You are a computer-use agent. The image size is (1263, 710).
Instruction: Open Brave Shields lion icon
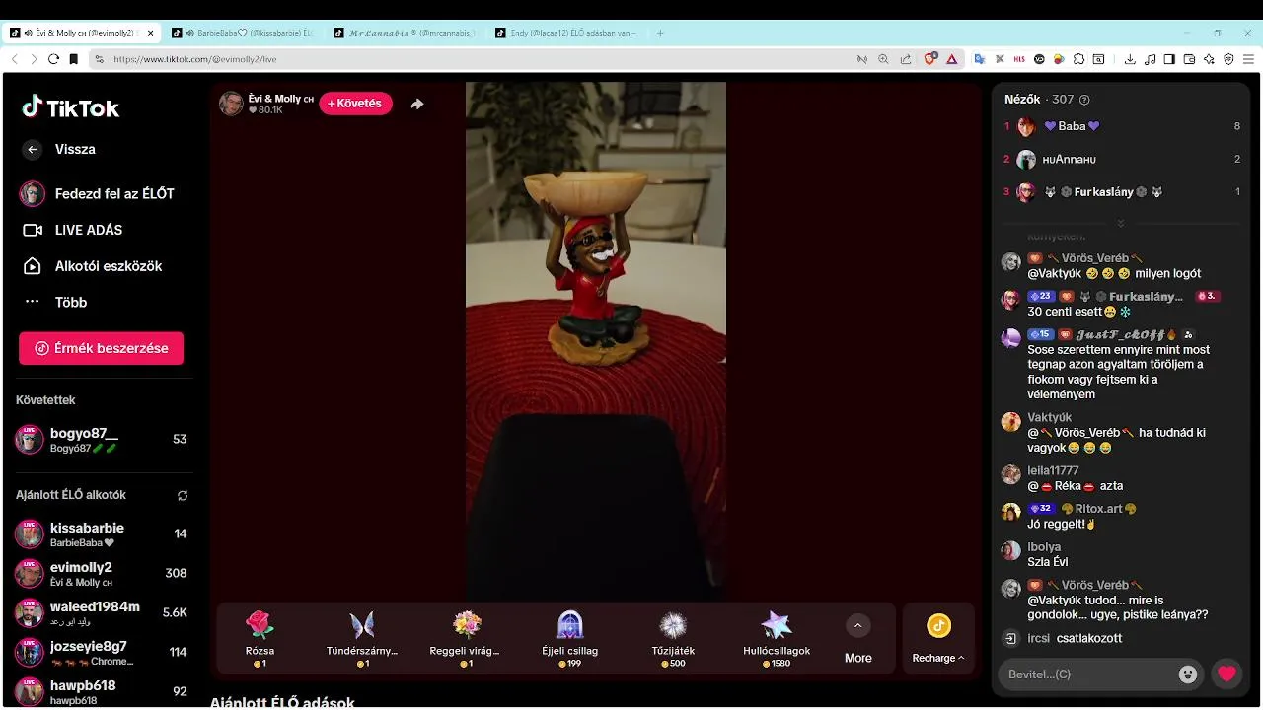pyautogui.click(x=929, y=59)
